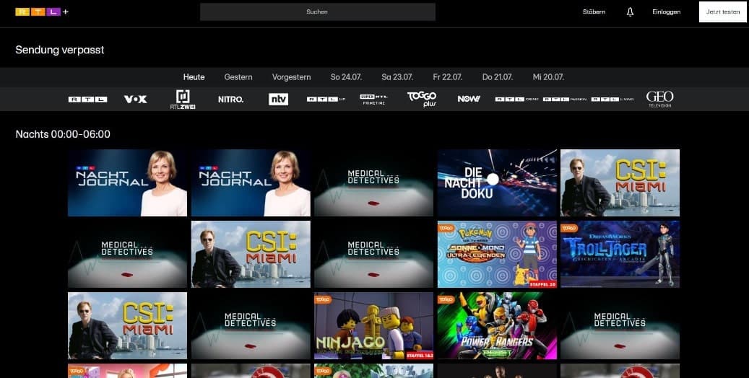Open the So 24.07. day tab
Screen dimensions: 749x378
346,77
